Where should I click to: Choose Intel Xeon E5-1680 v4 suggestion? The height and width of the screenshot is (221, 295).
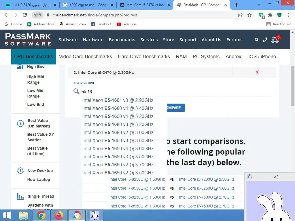[x=118, y=108]
